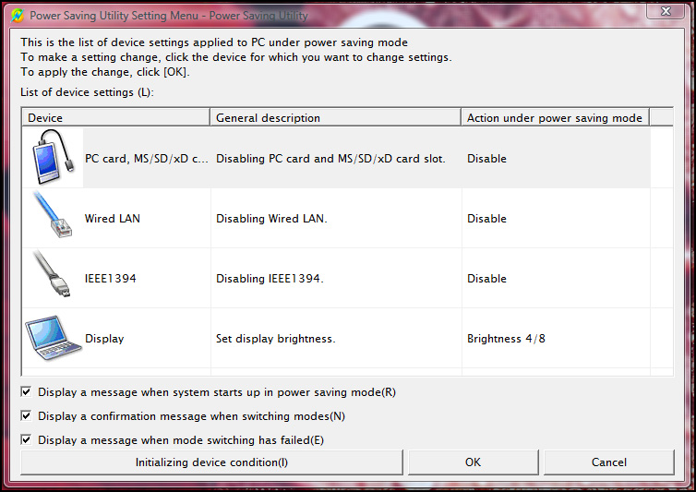Click 'Brightness 4/8' value
This screenshot has width=696, height=492.
[x=506, y=339]
